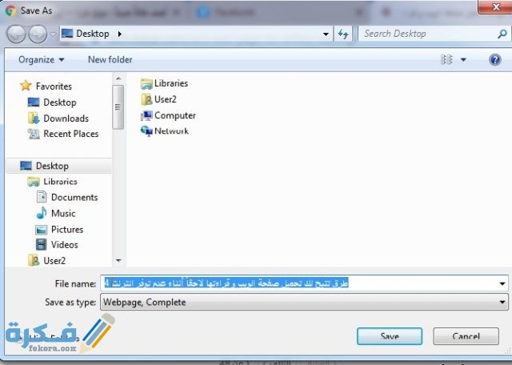Select Downloads under Favorites

[66, 118]
